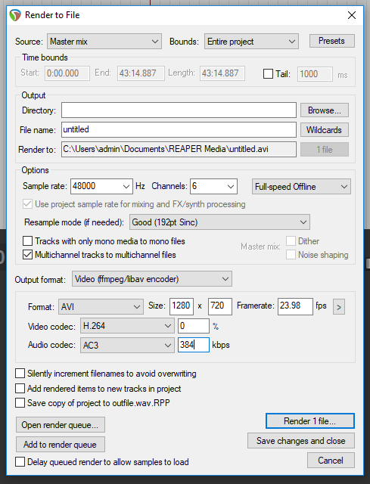Image resolution: width=370 pixels, height=484 pixels.
Task: Enable Save copy of project to outfile.wav.RPP
Action: click(20, 403)
